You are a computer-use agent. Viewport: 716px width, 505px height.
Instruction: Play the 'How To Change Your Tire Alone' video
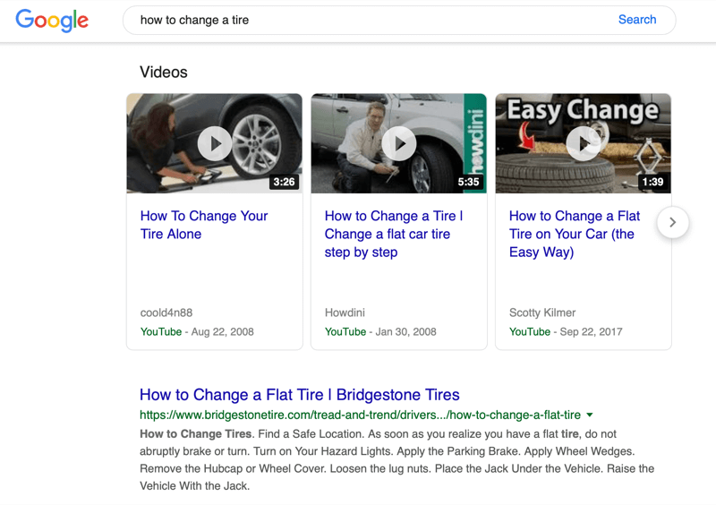215,143
